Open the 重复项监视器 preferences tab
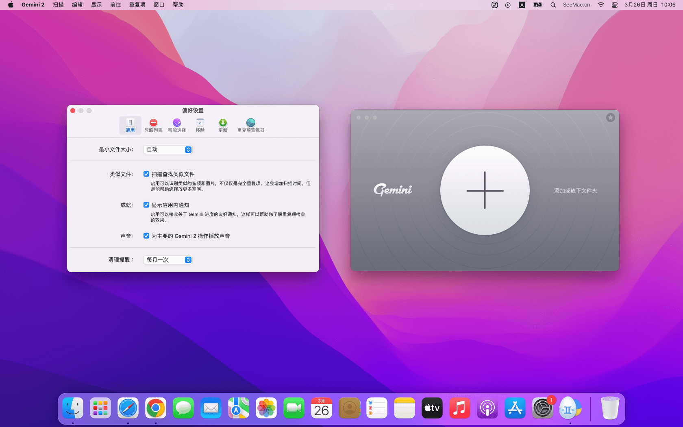The image size is (683, 427). tap(251, 125)
